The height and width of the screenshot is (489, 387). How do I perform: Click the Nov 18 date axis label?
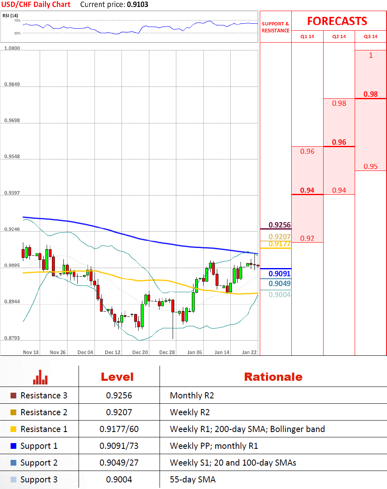pos(31,352)
